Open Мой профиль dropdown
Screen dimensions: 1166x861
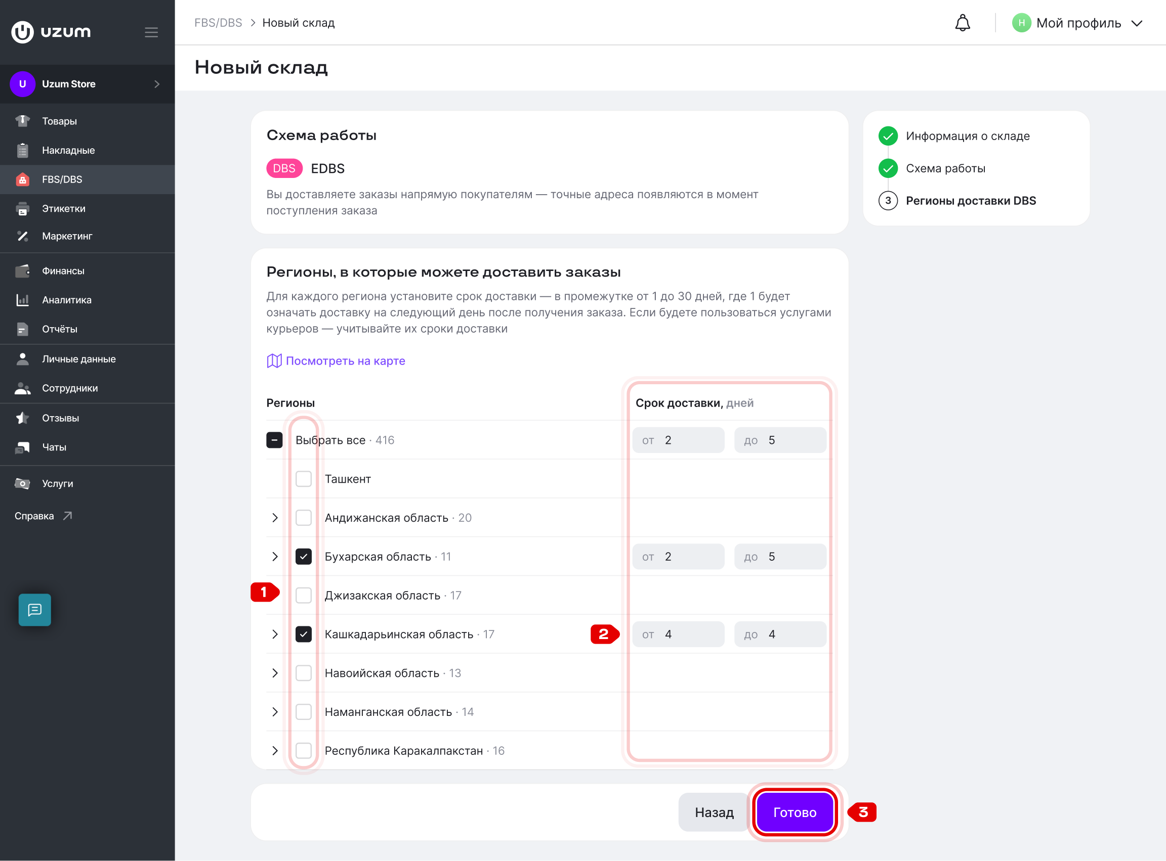click(x=1078, y=23)
